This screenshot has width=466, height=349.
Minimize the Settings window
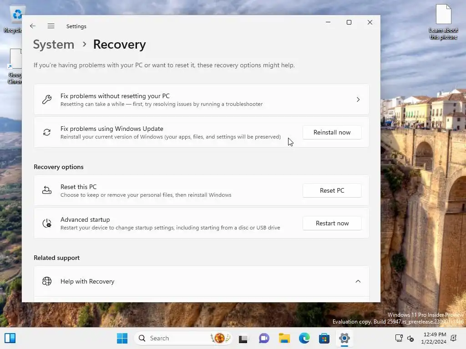(328, 22)
